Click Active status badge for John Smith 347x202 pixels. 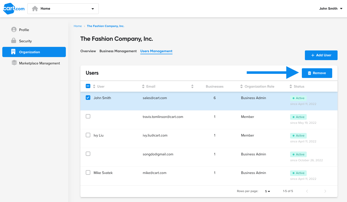(x=298, y=98)
